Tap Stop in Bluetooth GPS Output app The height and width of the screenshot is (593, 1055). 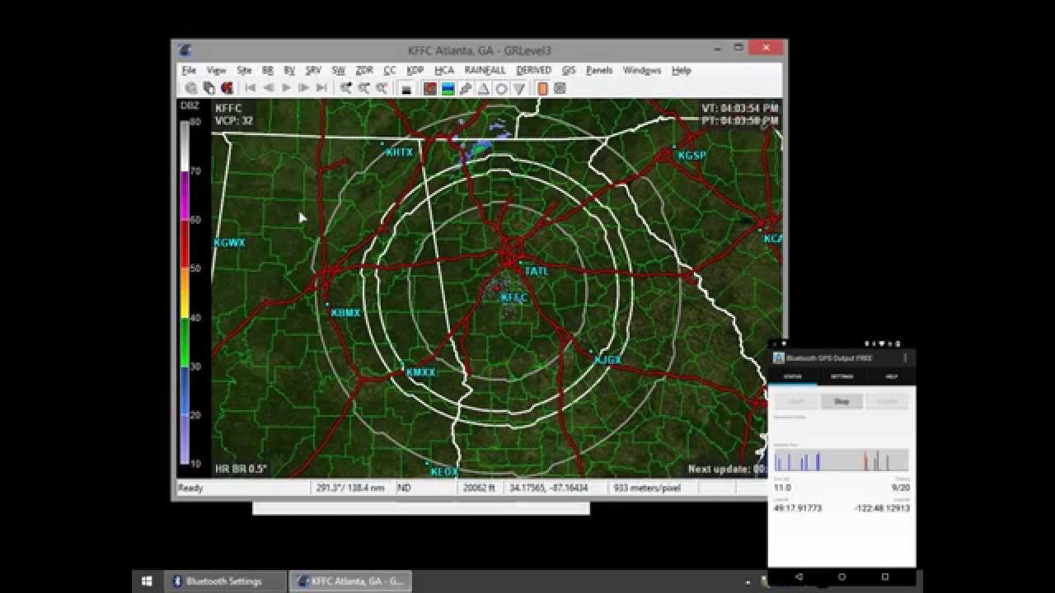(842, 401)
